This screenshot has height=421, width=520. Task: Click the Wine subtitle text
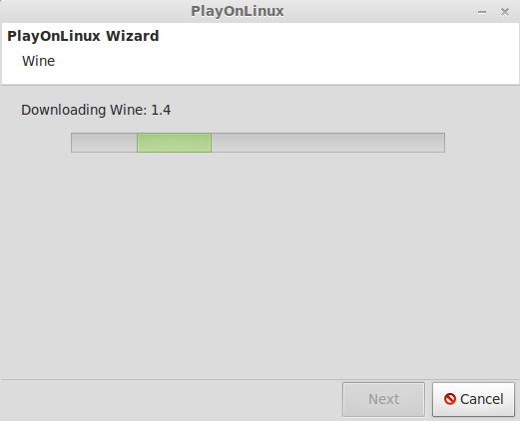38,61
